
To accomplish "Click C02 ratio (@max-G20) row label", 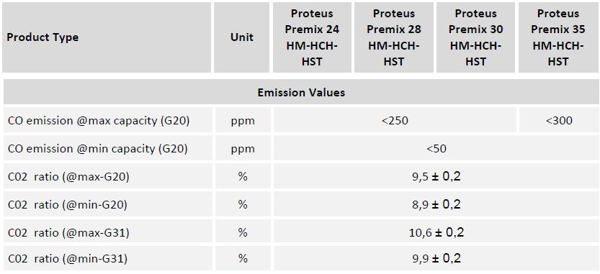I will point(68,176).
